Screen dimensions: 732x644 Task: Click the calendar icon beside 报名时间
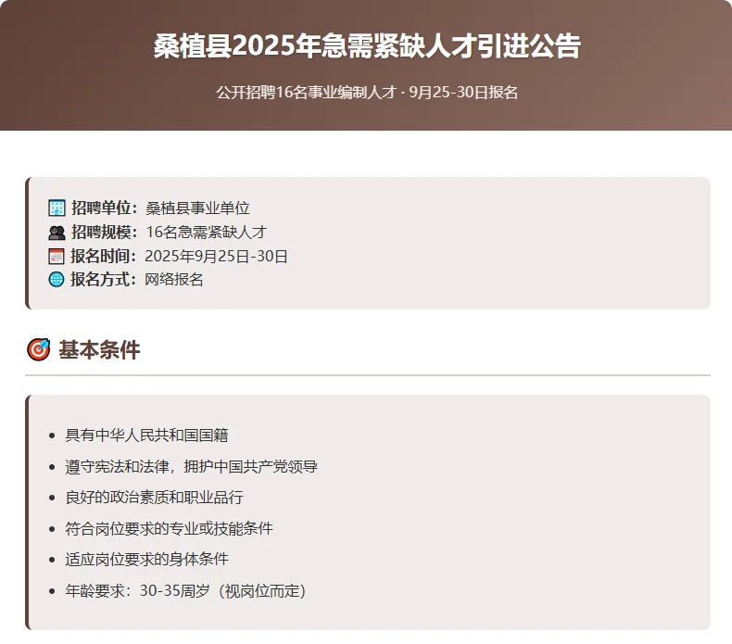[x=57, y=257]
